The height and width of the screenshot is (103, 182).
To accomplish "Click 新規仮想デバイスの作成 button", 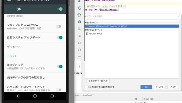I will (98, 81).
